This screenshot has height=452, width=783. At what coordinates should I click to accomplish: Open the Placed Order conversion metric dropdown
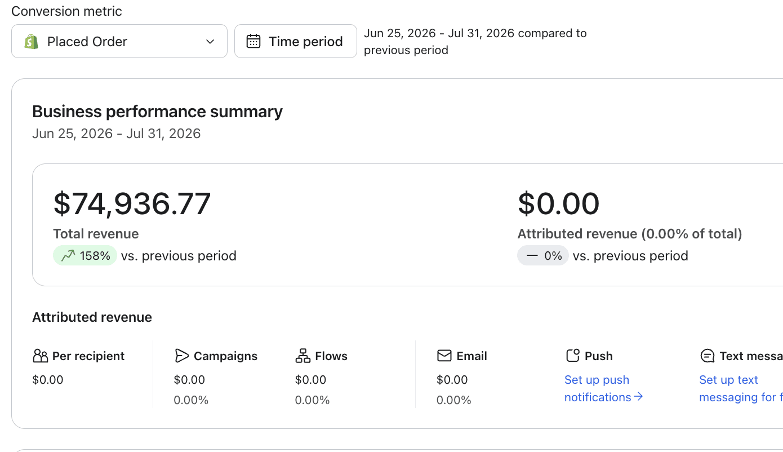pos(119,41)
